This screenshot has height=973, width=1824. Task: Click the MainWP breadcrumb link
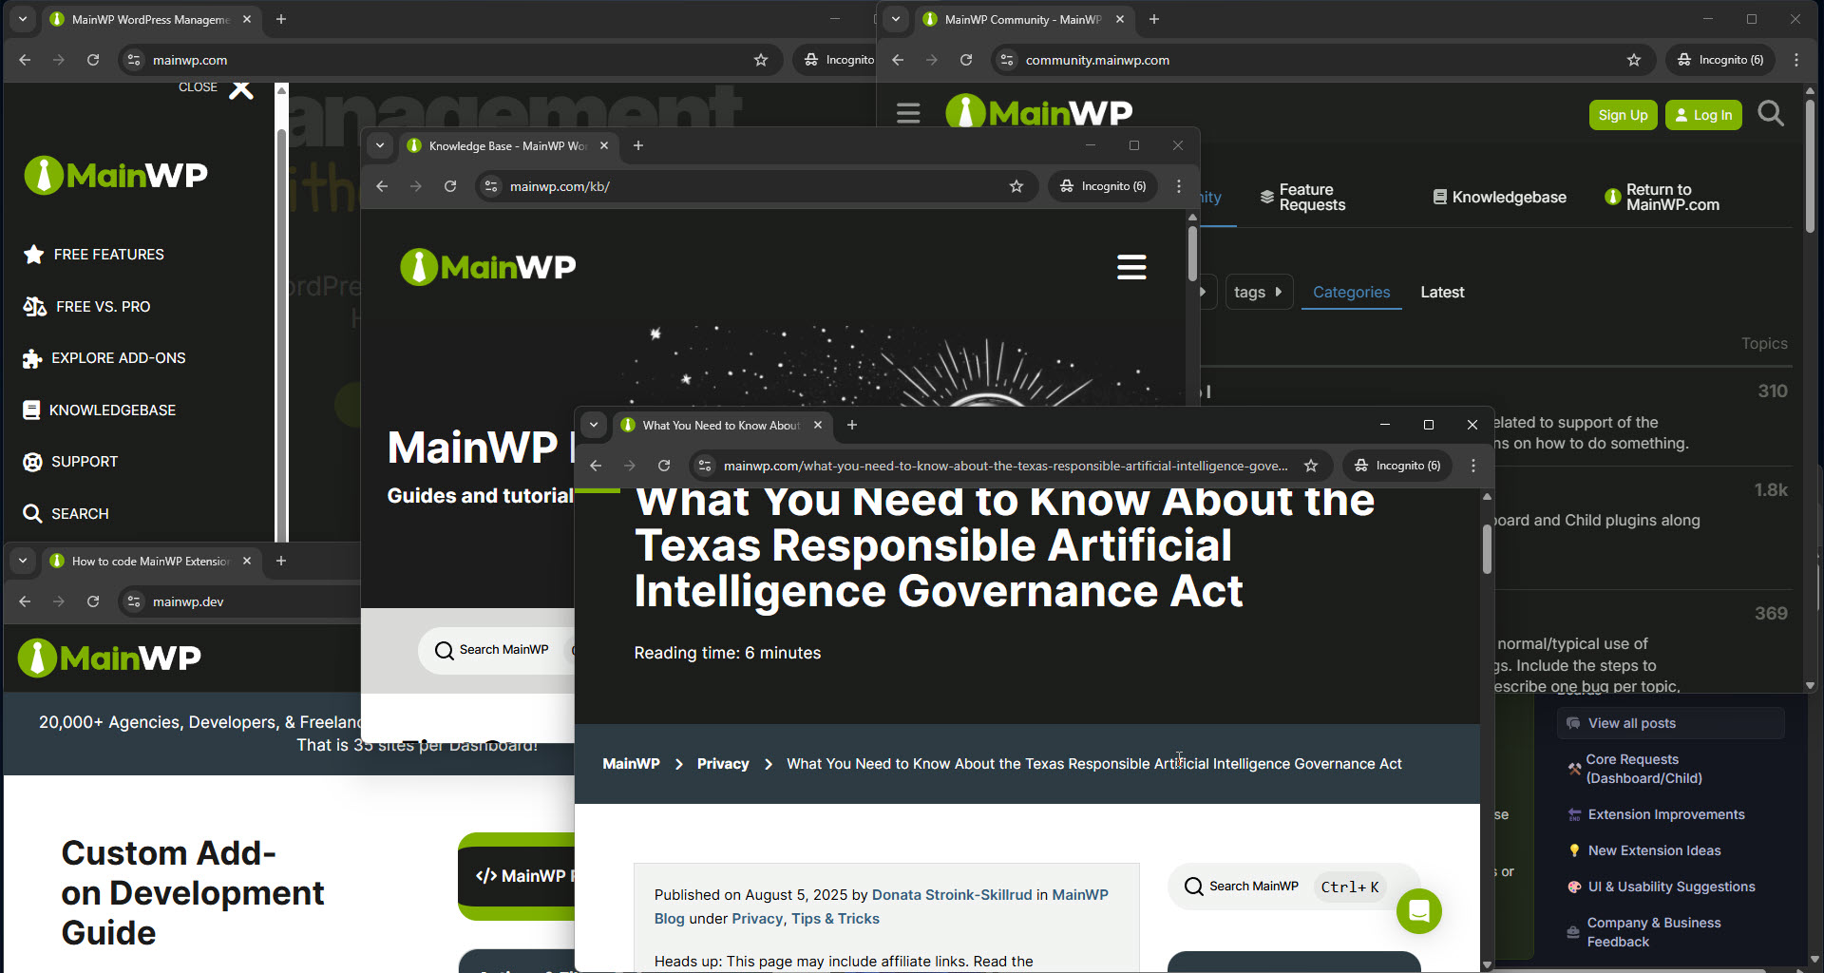pyautogui.click(x=631, y=764)
